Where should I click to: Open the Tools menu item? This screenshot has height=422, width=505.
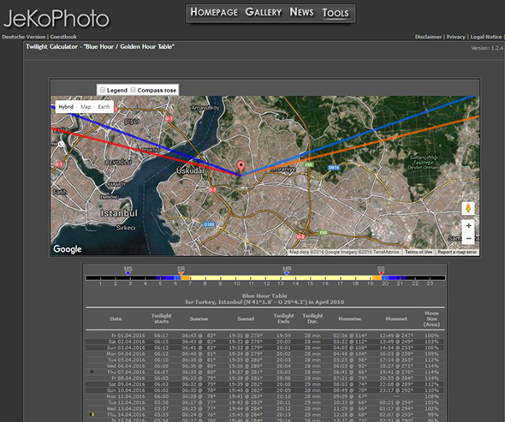pyautogui.click(x=336, y=13)
